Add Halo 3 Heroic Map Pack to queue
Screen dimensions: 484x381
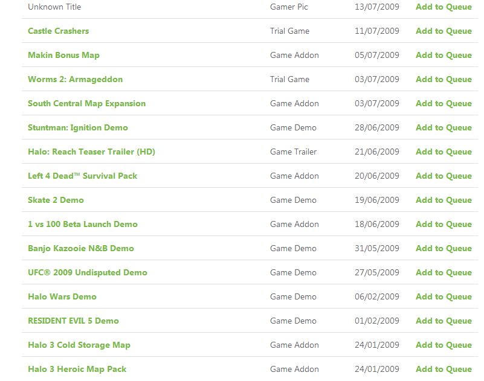444,369
